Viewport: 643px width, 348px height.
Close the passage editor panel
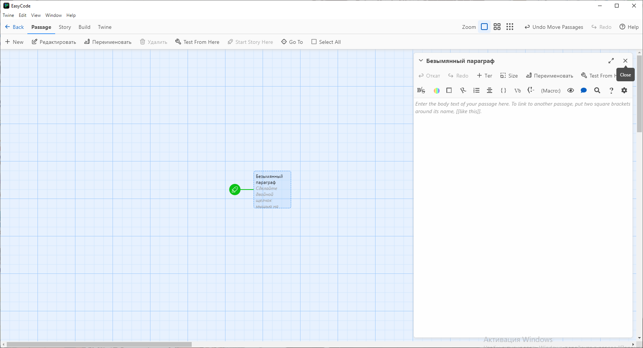625,61
